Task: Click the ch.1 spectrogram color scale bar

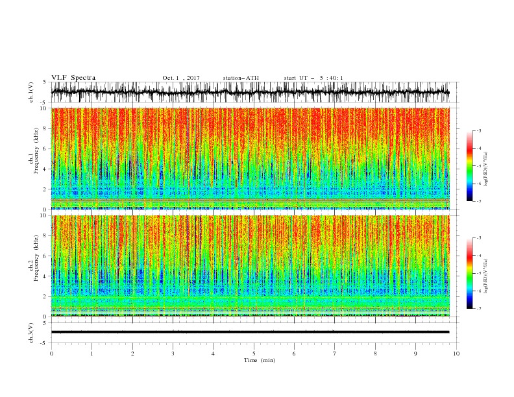Action: point(470,166)
